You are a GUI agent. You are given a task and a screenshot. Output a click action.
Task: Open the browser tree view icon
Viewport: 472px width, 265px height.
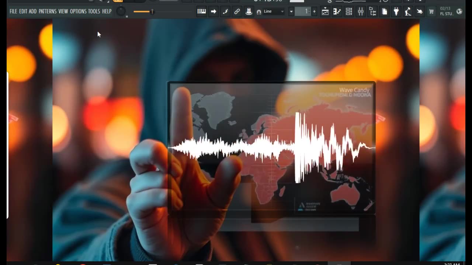(x=372, y=11)
